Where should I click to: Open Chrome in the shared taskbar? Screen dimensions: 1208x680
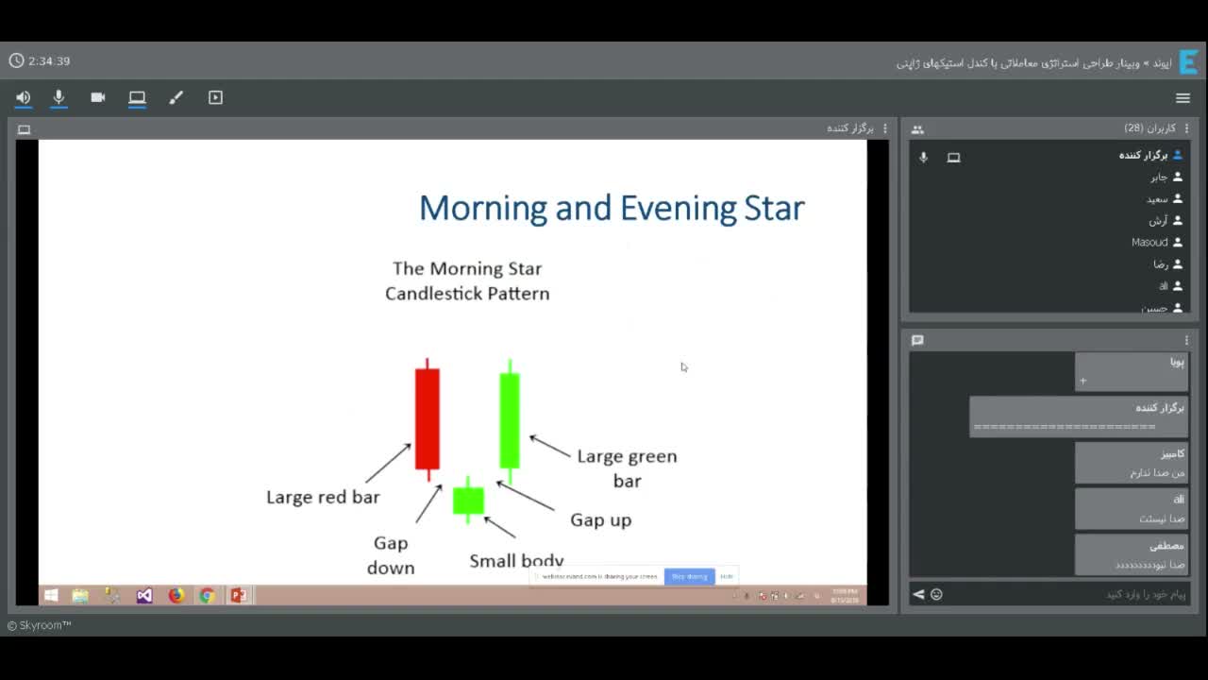207,595
